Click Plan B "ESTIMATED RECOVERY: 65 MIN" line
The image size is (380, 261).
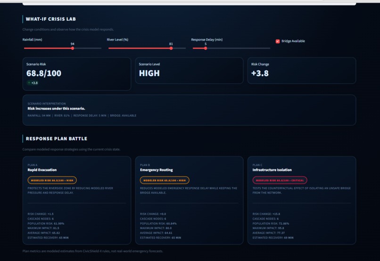(160, 238)
